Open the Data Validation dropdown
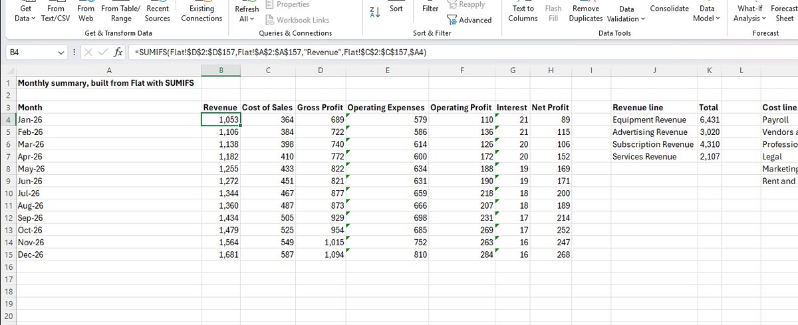Screen dimensions: 798x325 626,13
